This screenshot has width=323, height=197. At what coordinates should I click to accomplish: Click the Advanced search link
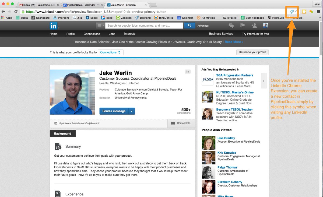[x=203, y=26]
